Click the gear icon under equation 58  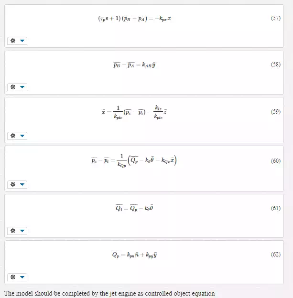pos(13,87)
